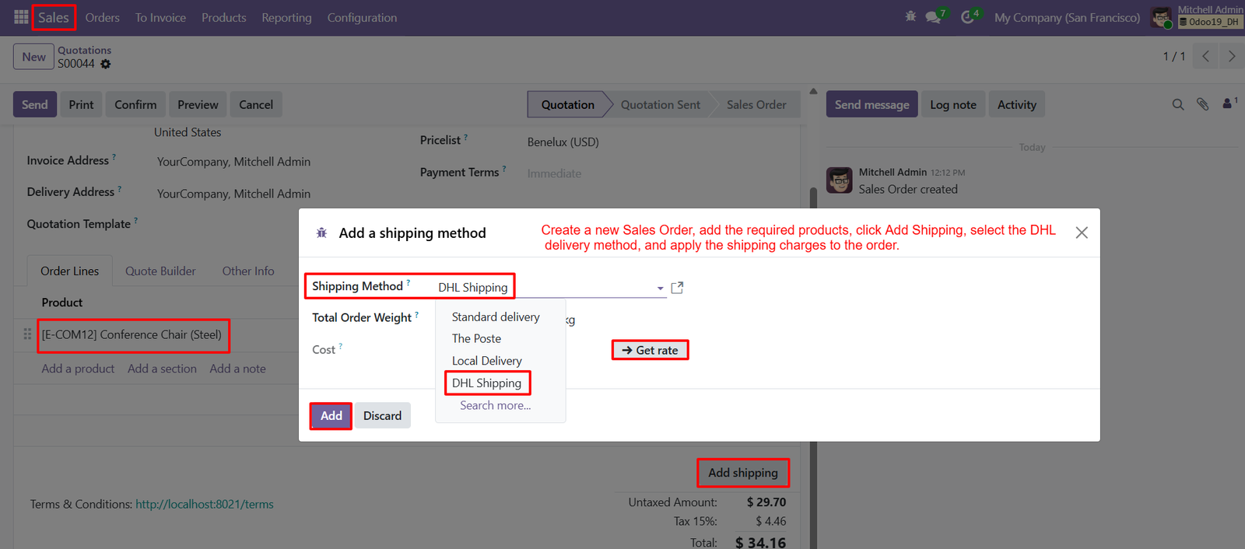Click the form scroll-up arrow

(x=813, y=91)
